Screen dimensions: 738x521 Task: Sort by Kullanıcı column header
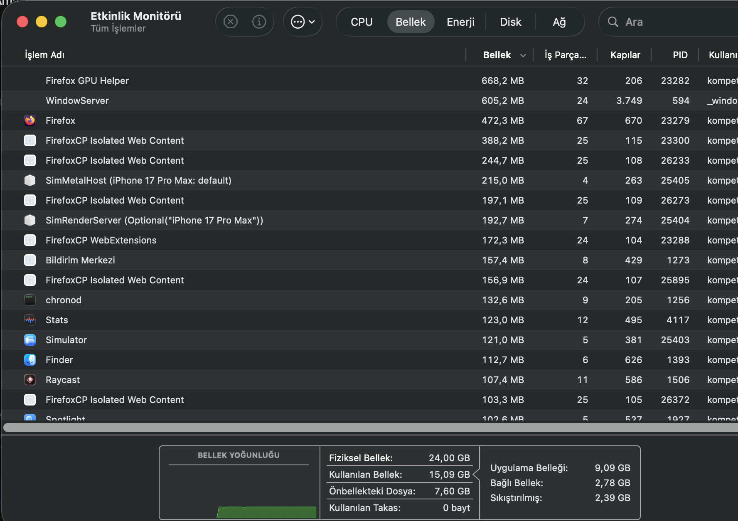(723, 55)
